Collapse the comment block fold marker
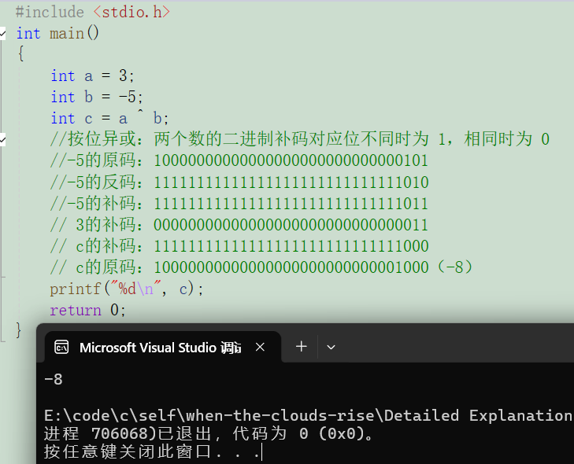 [2, 139]
